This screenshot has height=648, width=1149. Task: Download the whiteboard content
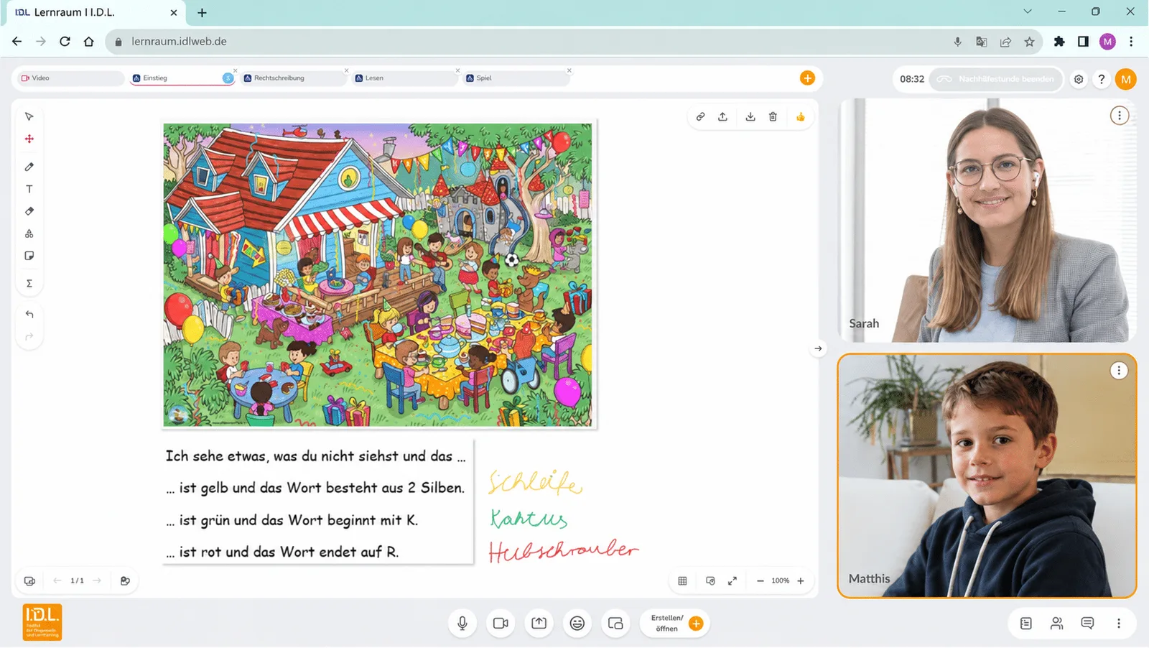[750, 116]
